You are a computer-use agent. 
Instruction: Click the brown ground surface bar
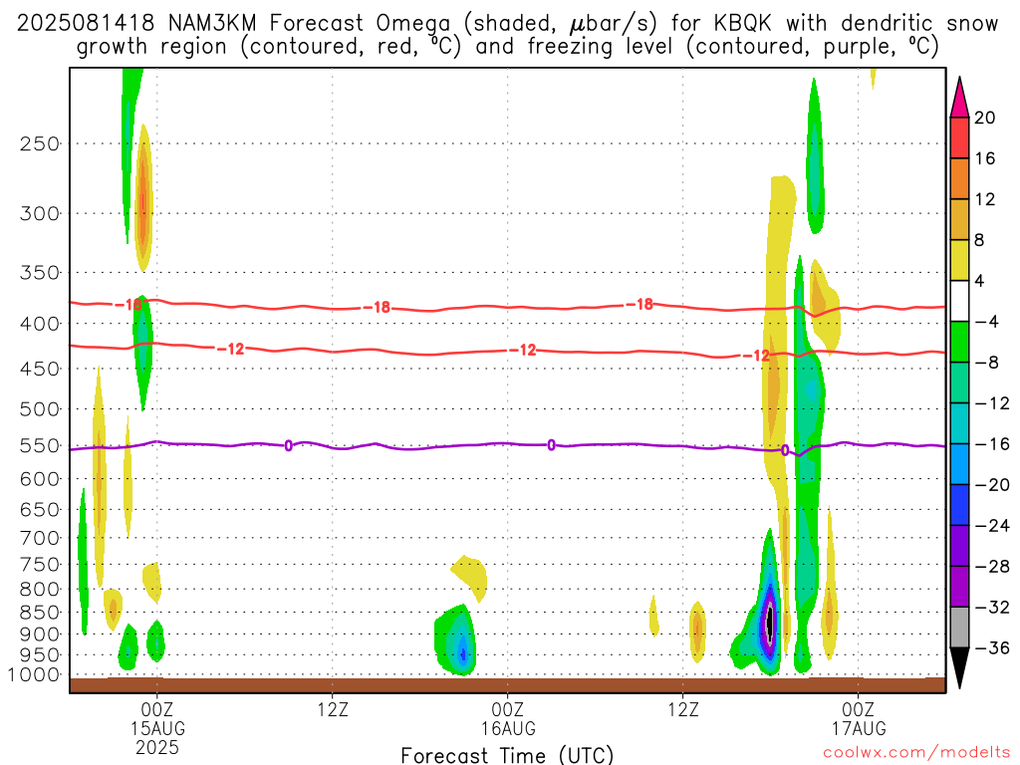507,685
